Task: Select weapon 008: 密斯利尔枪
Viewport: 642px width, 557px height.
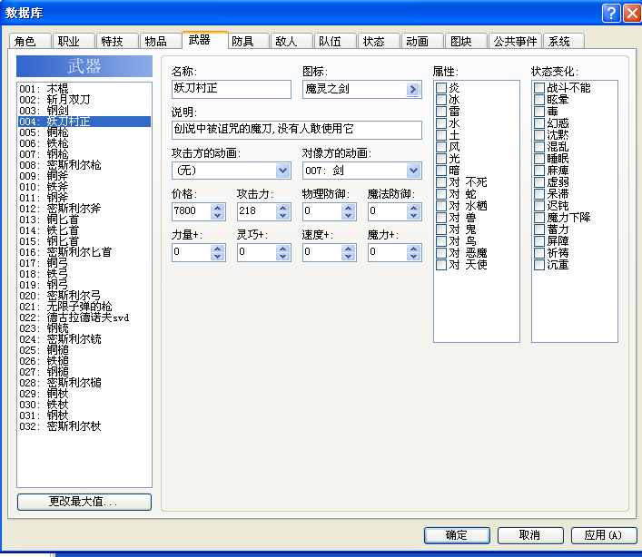Action: pyautogui.click(x=84, y=165)
